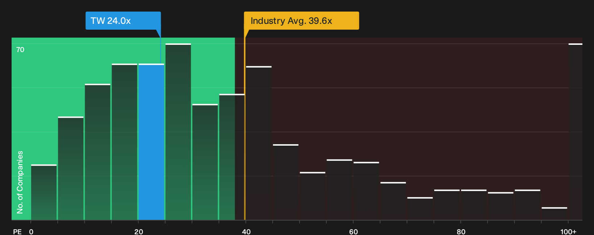
Task: Select the histogram bar for PE 35–40
Action: click(x=232, y=157)
